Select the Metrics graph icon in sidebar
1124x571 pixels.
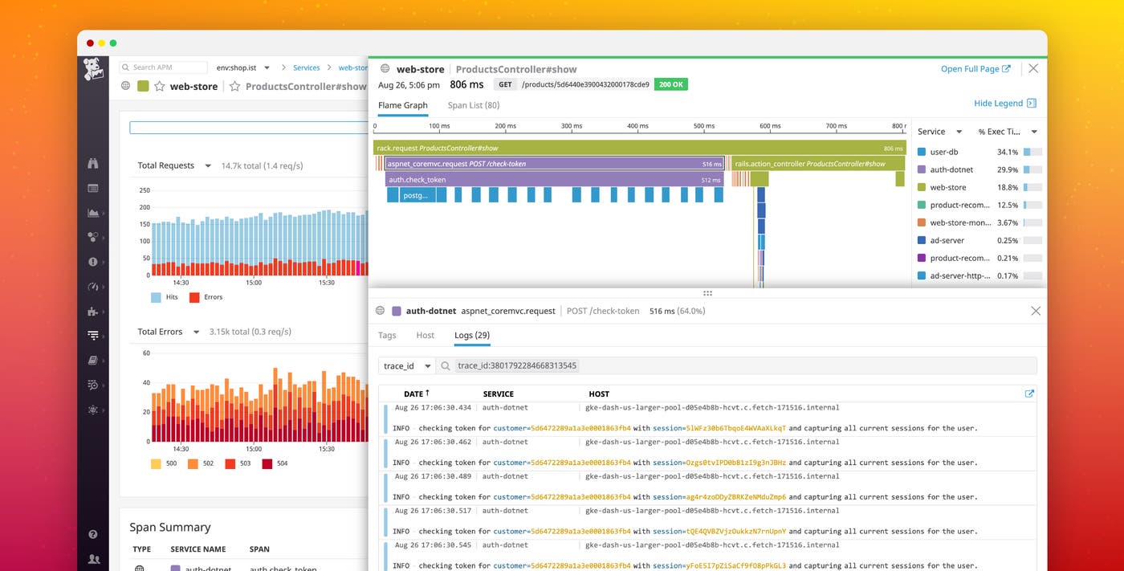(x=94, y=213)
